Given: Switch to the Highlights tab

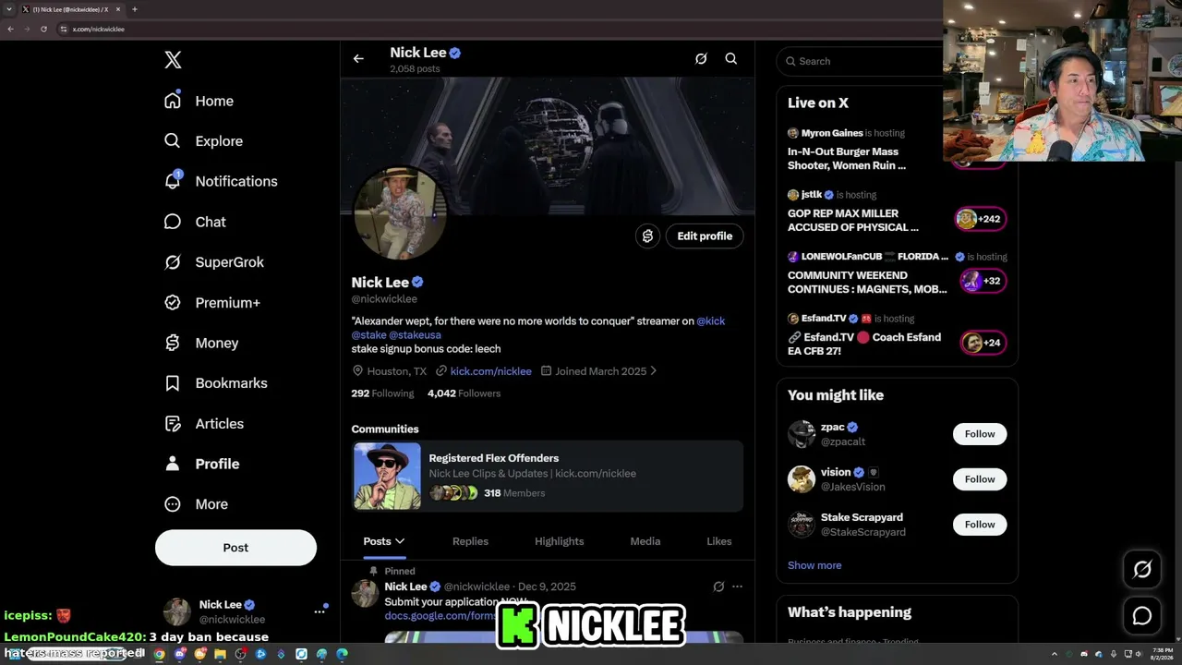Looking at the screenshot, I should click(x=559, y=541).
